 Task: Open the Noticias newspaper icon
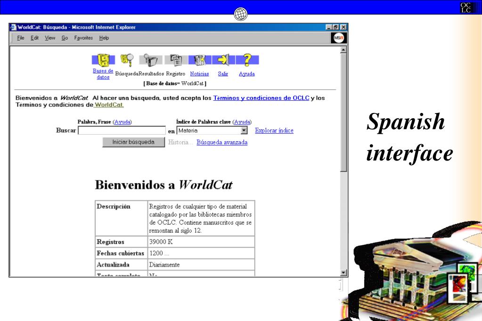tap(200, 60)
